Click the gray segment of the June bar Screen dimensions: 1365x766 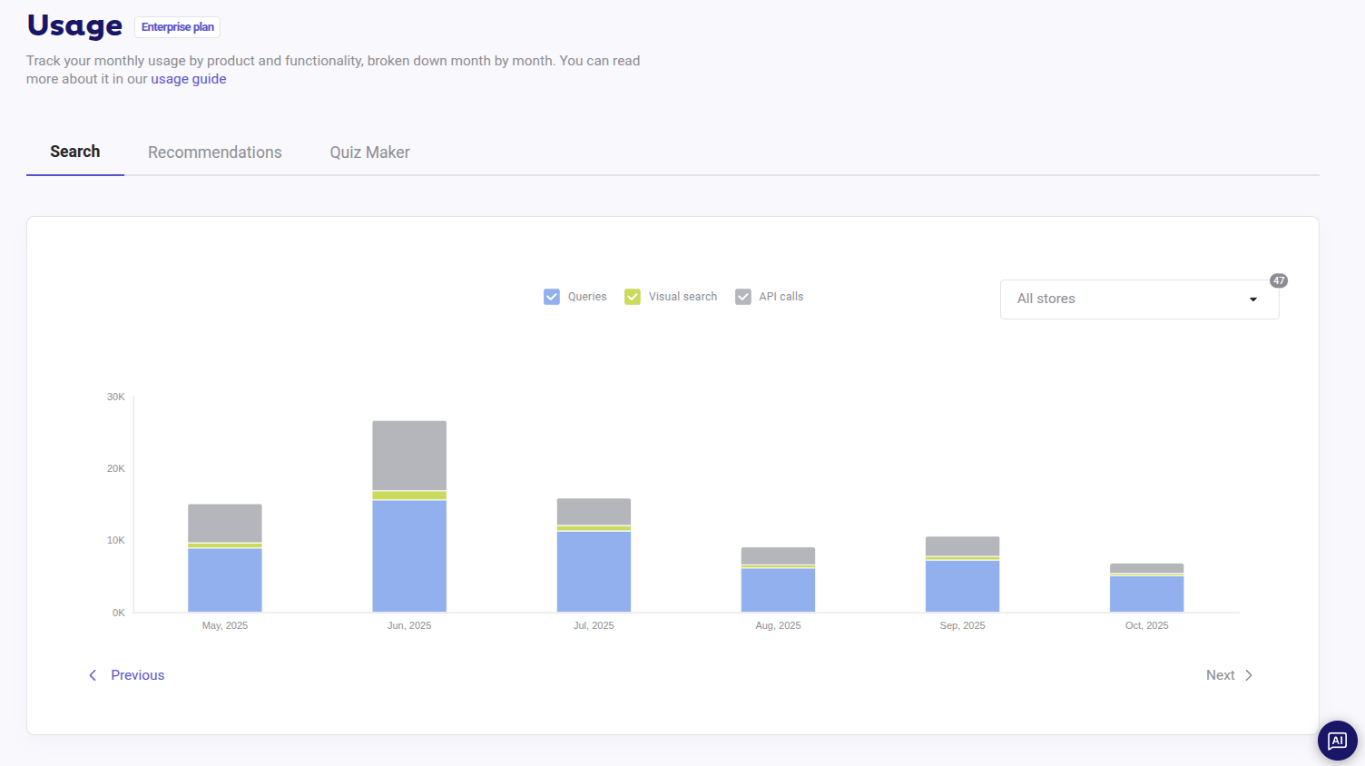(408, 454)
